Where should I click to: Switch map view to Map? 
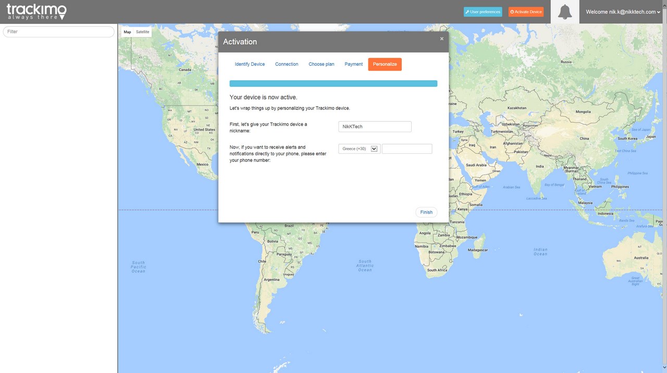[x=127, y=32]
